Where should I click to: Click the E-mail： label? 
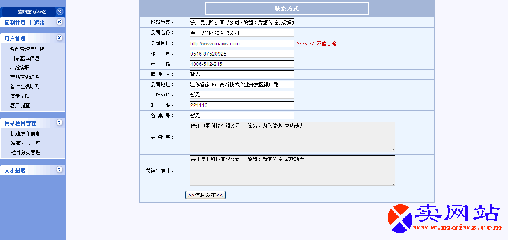(x=165, y=95)
